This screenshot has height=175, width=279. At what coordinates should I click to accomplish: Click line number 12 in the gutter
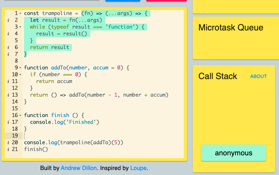[15, 88]
